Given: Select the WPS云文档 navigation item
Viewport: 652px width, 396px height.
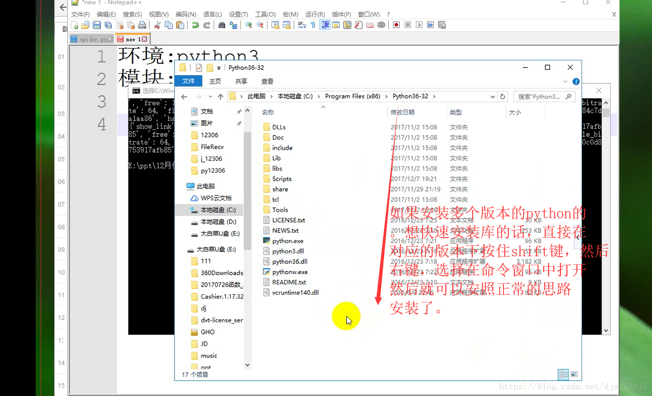Looking at the screenshot, I should tap(216, 198).
